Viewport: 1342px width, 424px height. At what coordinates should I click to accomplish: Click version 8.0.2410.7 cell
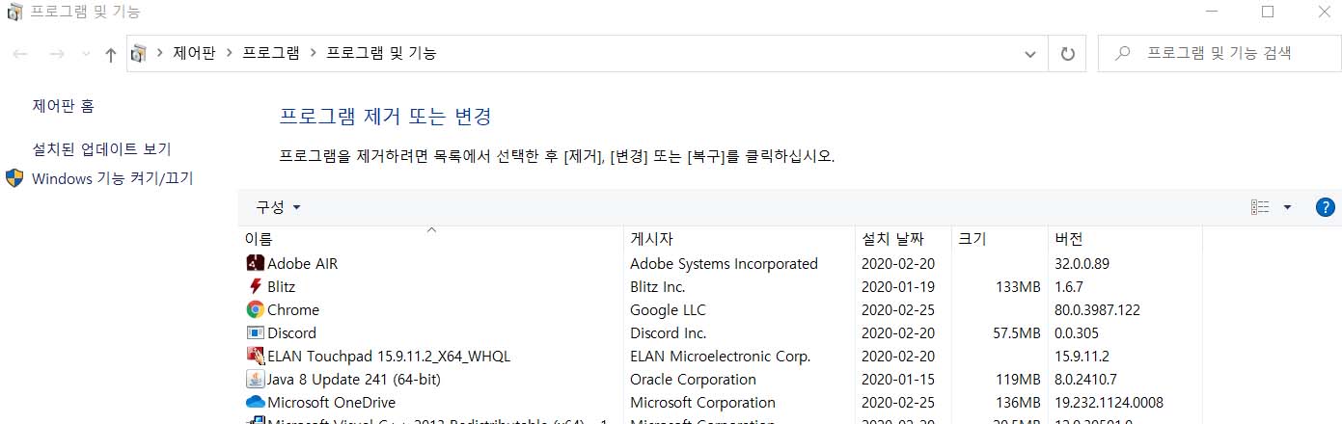pos(1086,379)
